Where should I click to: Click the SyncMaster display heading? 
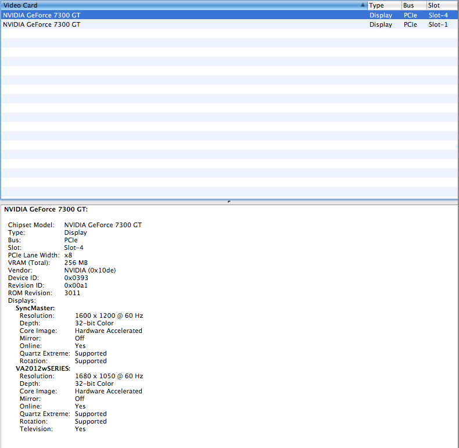35,308
